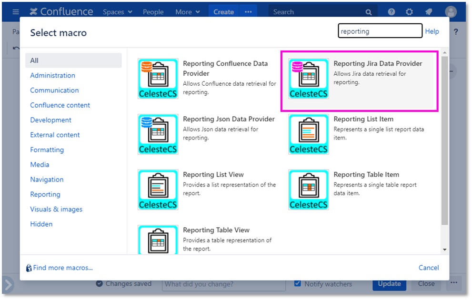The width and height of the screenshot is (472, 300).
Task: Select the Reporting List View icon
Action: click(x=158, y=190)
